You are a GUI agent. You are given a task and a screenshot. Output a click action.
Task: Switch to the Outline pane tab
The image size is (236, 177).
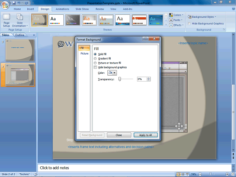coord(20,35)
